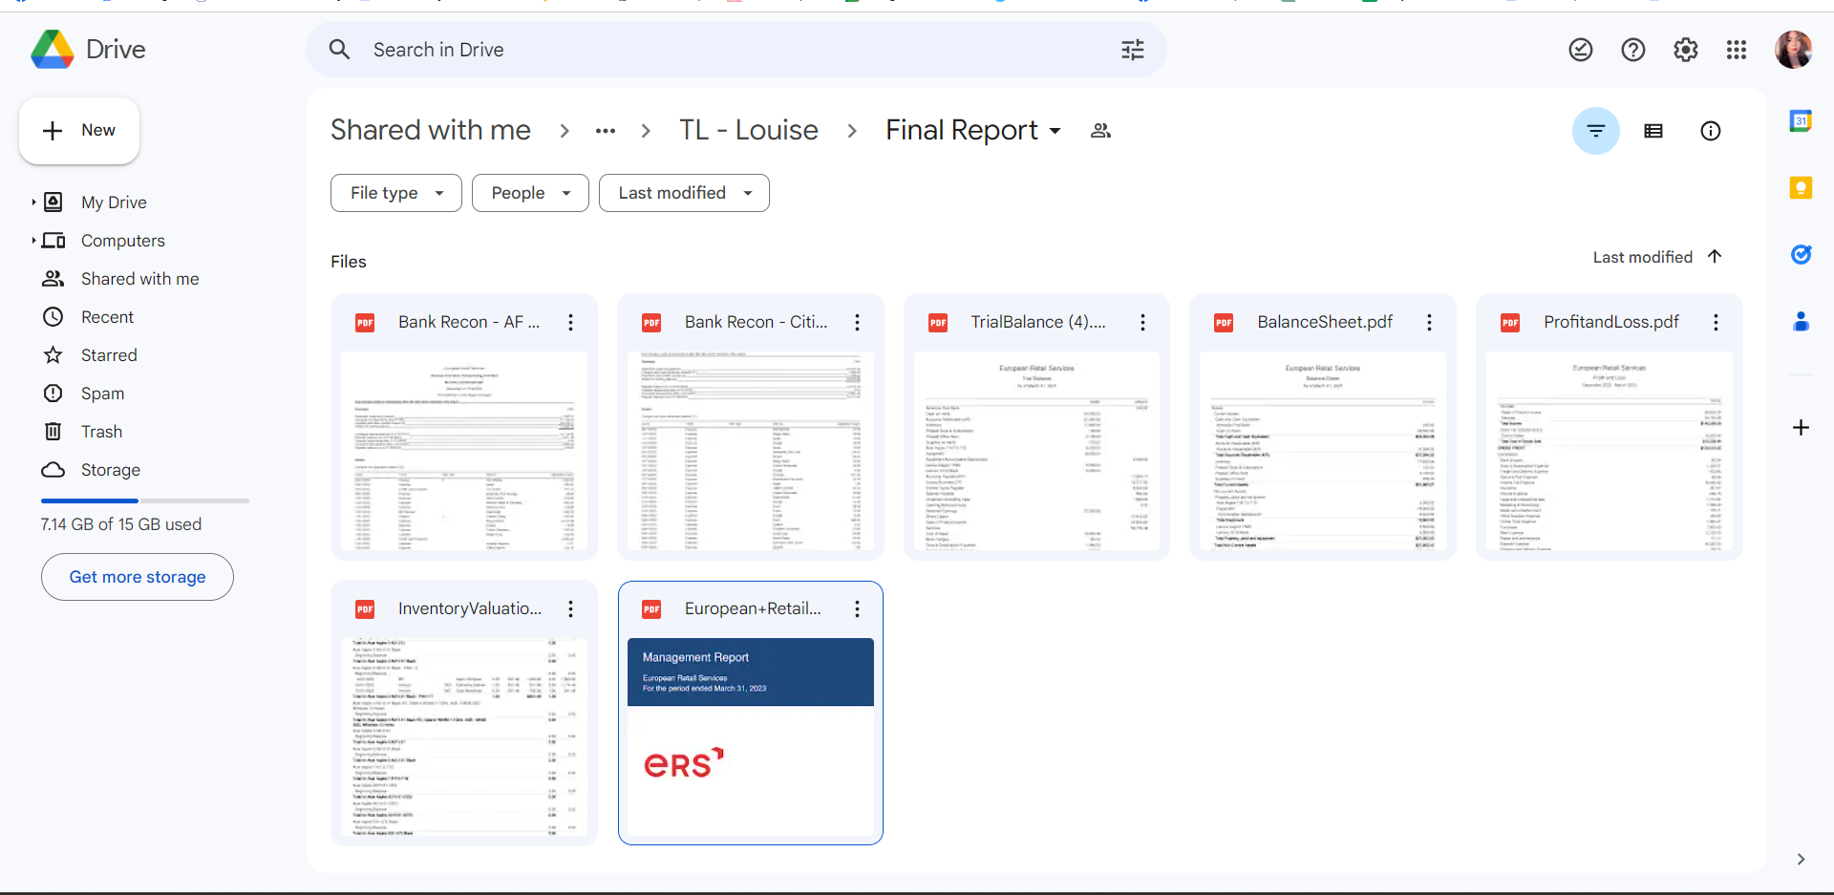Get add-ons with the plus icon
Image resolution: width=1834 pixels, height=895 pixels.
(x=1801, y=427)
